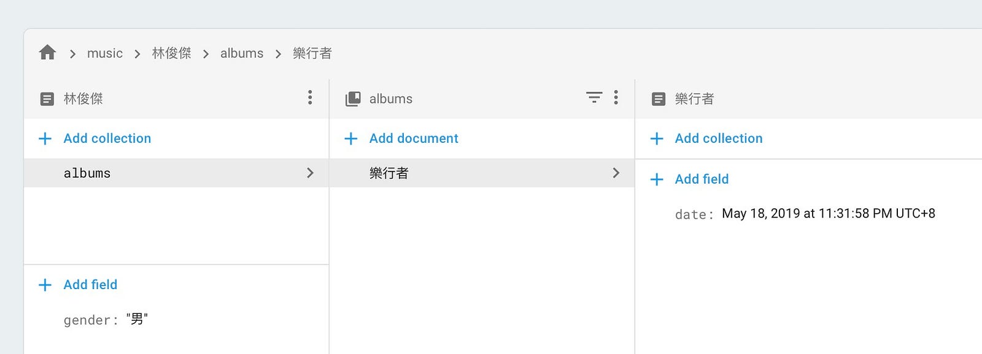Click the document icon beside 林俊傑 header
The image size is (982, 354).
[47, 99]
